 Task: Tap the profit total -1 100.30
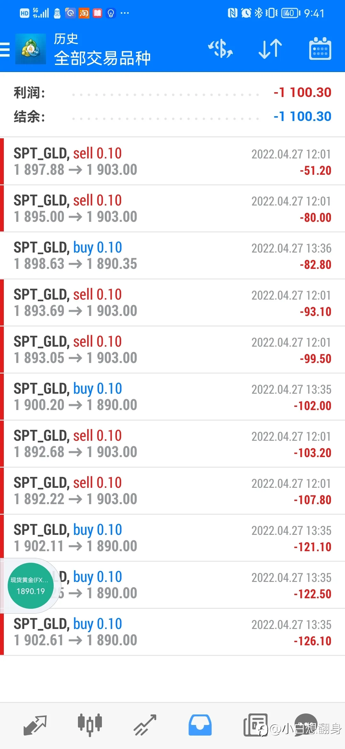click(x=302, y=93)
